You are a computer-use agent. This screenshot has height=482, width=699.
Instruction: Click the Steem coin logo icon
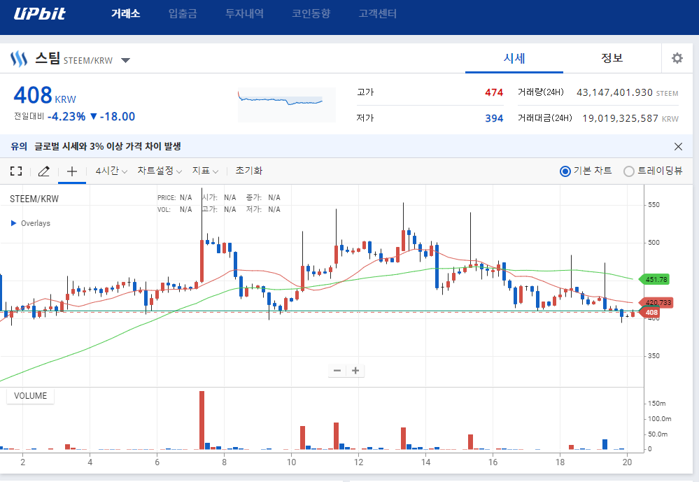point(18,59)
